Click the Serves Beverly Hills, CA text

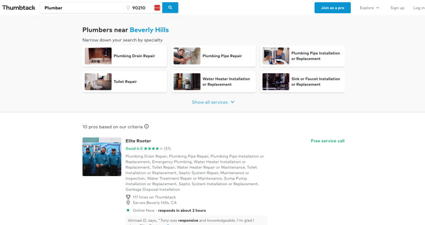(x=155, y=203)
